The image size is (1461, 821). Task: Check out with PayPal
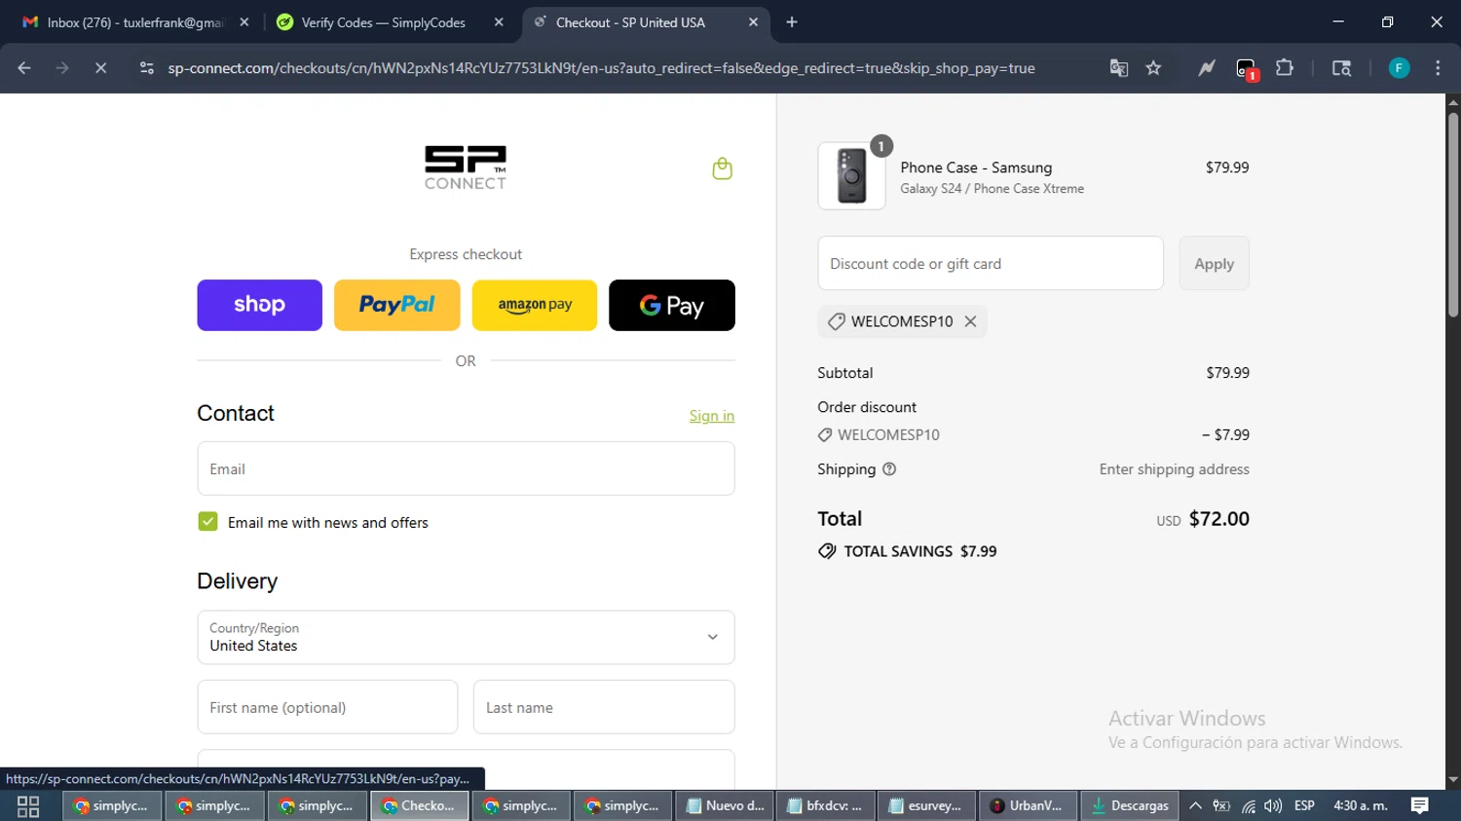pos(396,305)
